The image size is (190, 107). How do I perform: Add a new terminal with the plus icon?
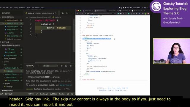(x=61, y=66)
